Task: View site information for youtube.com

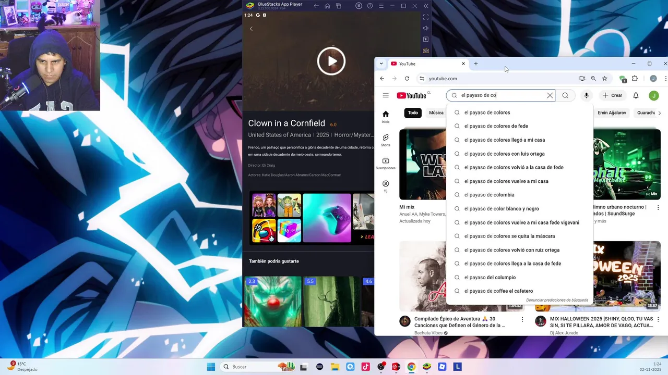Action: (x=422, y=79)
